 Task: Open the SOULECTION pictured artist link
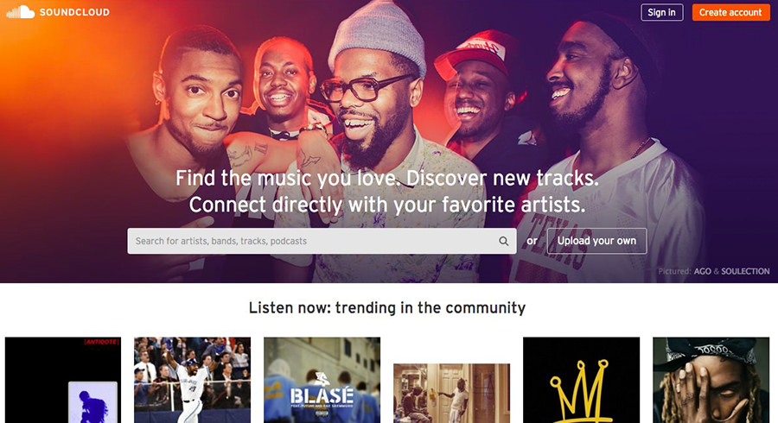point(745,271)
